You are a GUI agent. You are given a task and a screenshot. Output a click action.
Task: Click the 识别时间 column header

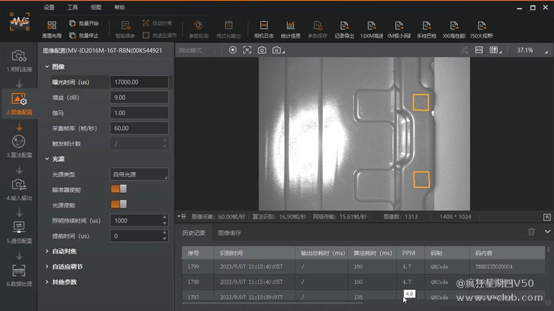point(254,253)
